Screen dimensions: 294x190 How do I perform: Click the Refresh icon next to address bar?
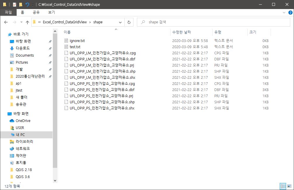pos(129,22)
